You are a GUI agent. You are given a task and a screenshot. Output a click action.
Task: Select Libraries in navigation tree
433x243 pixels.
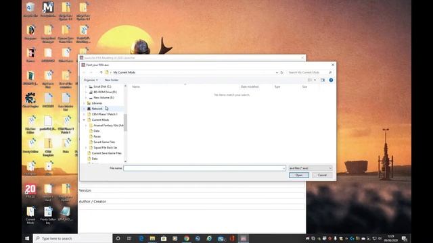[95, 103]
